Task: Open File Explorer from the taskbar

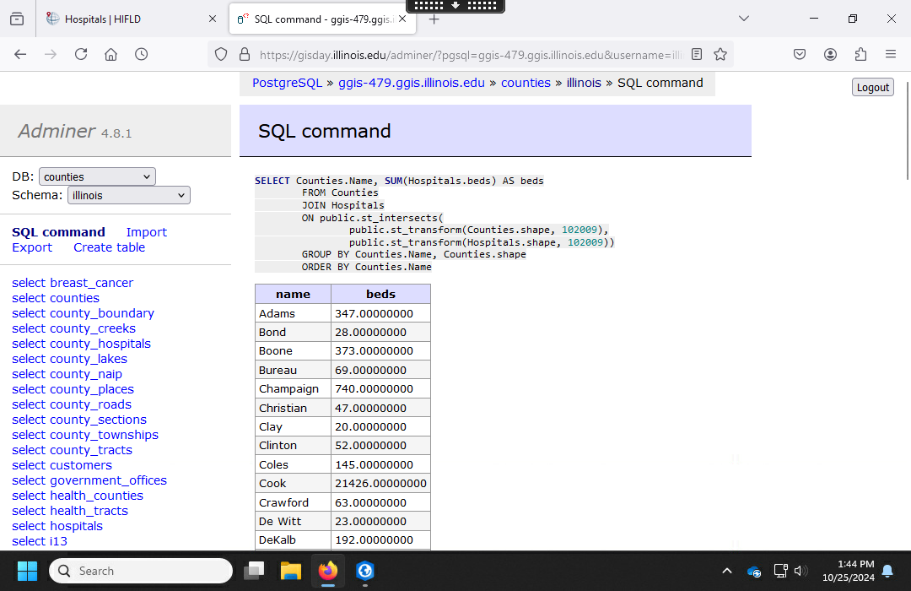Action: pyautogui.click(x=291, y=572)
